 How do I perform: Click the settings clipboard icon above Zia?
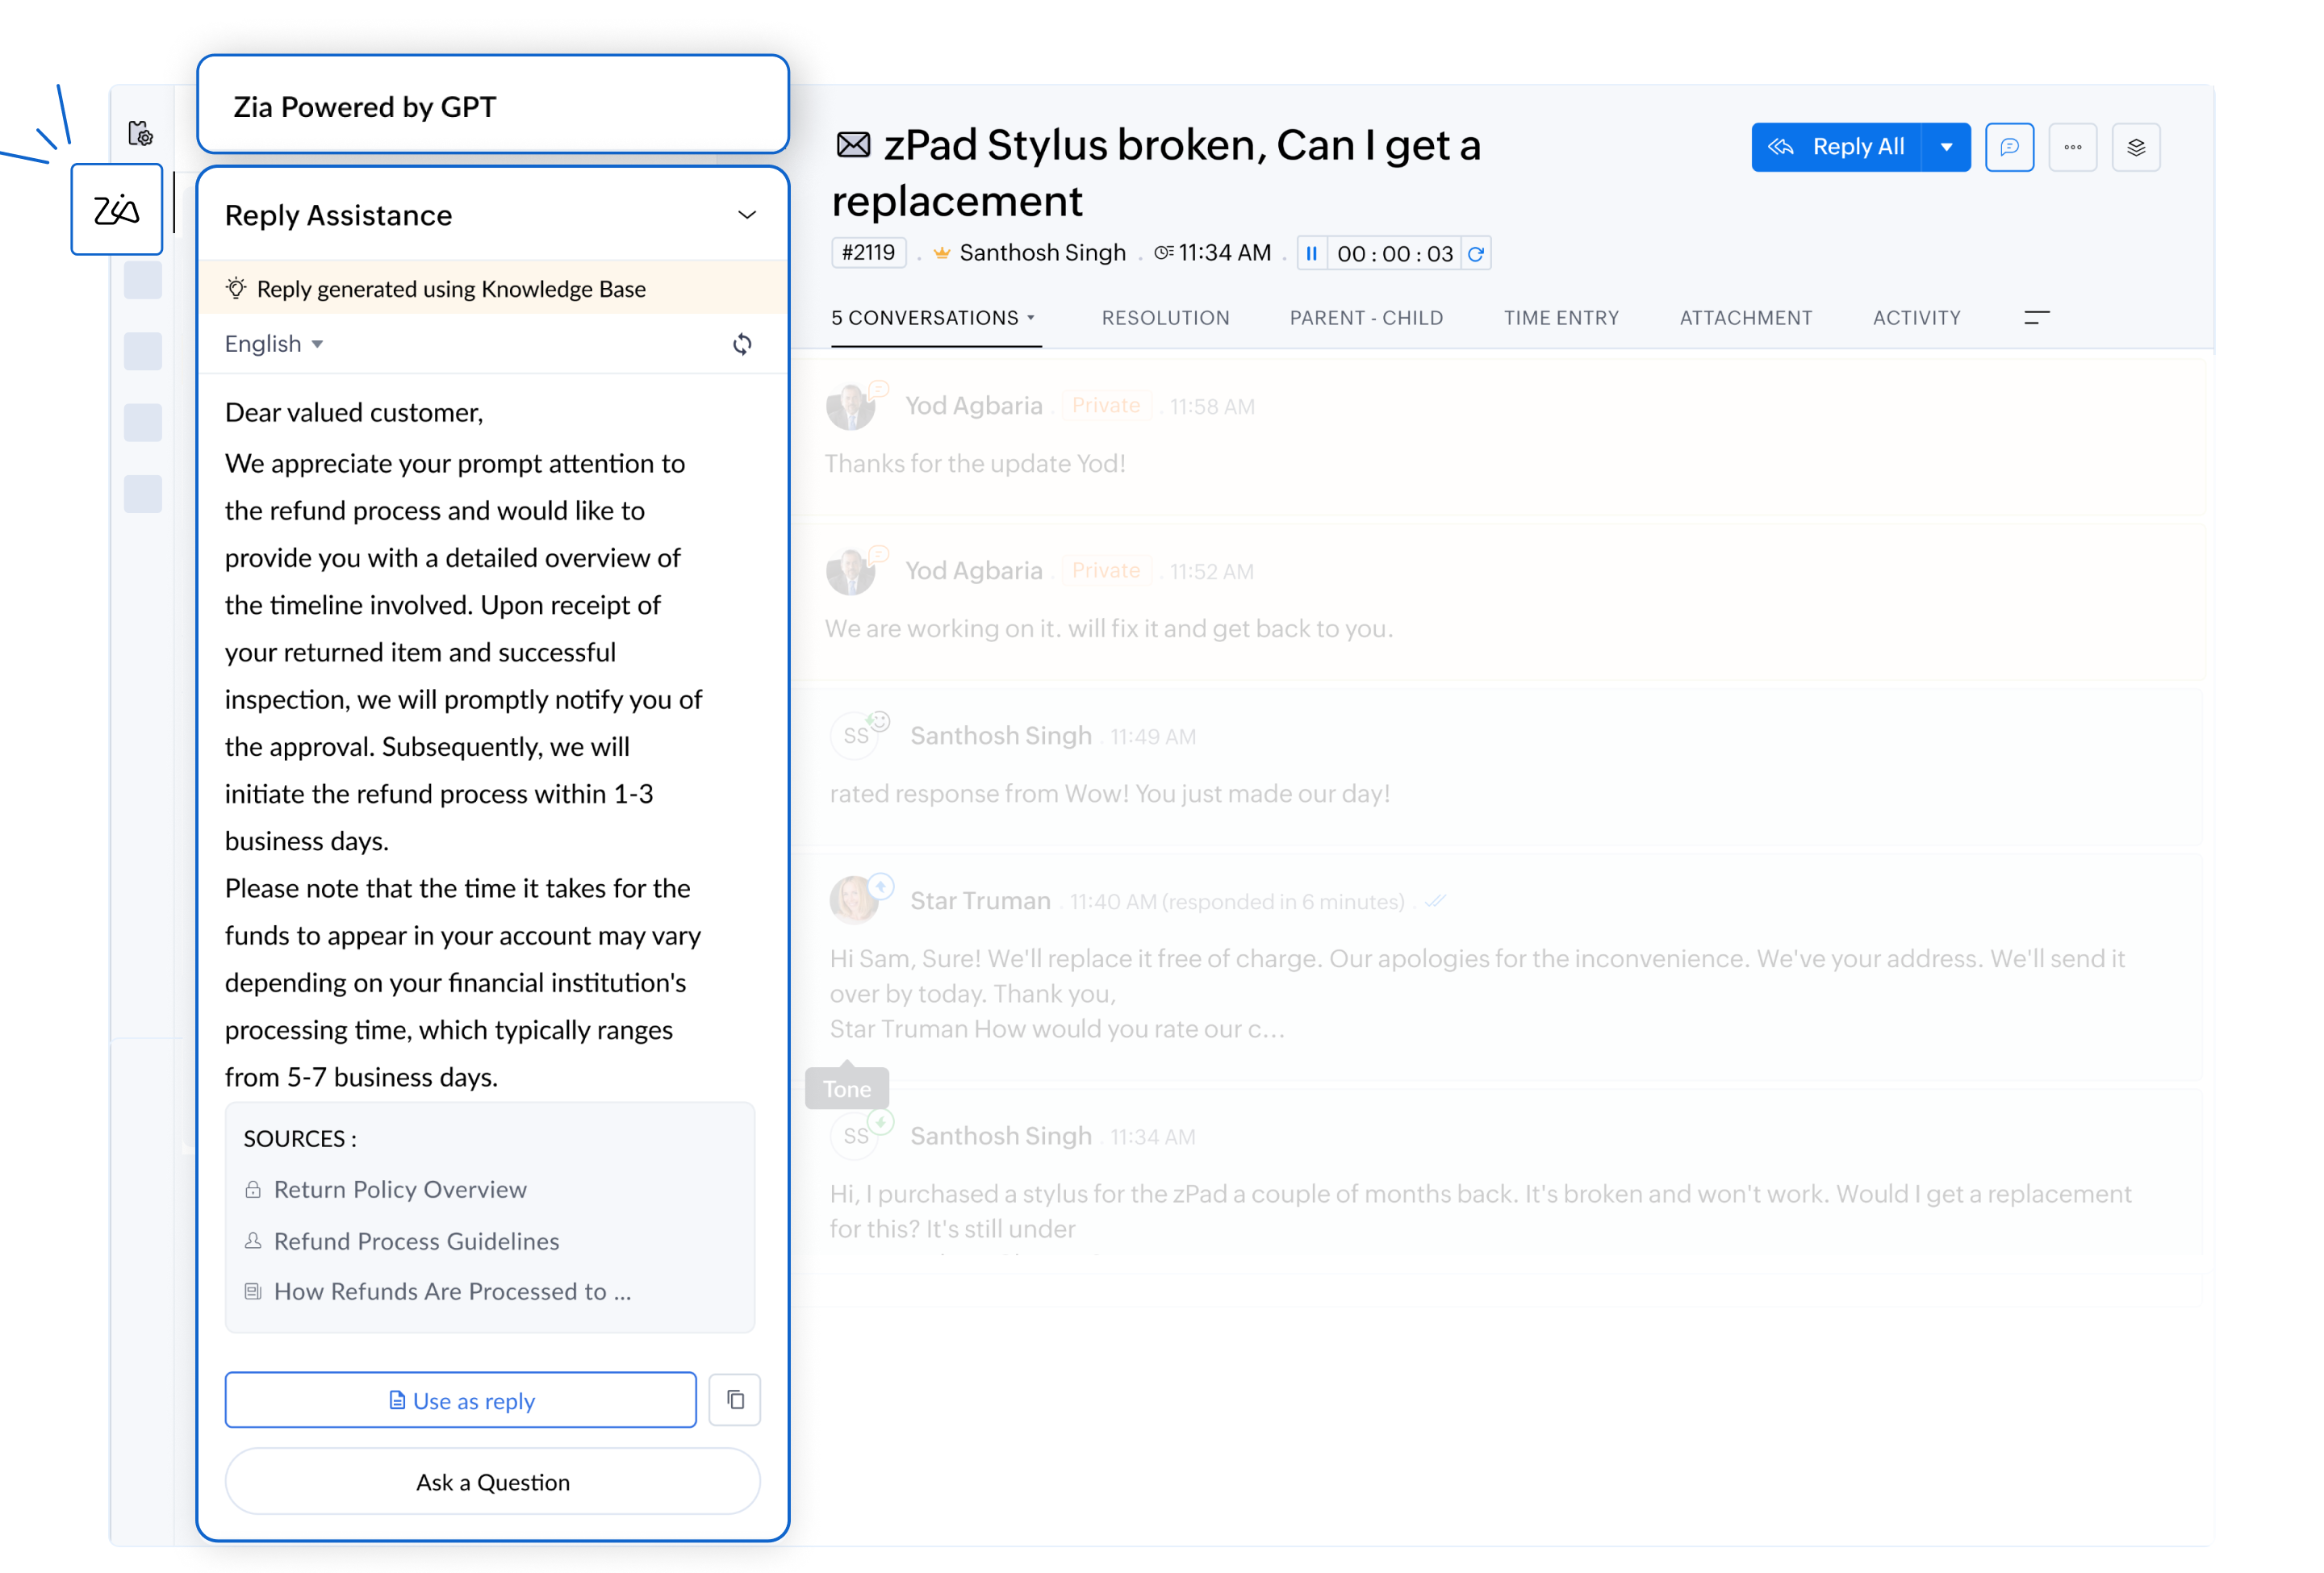coord(141,133)
